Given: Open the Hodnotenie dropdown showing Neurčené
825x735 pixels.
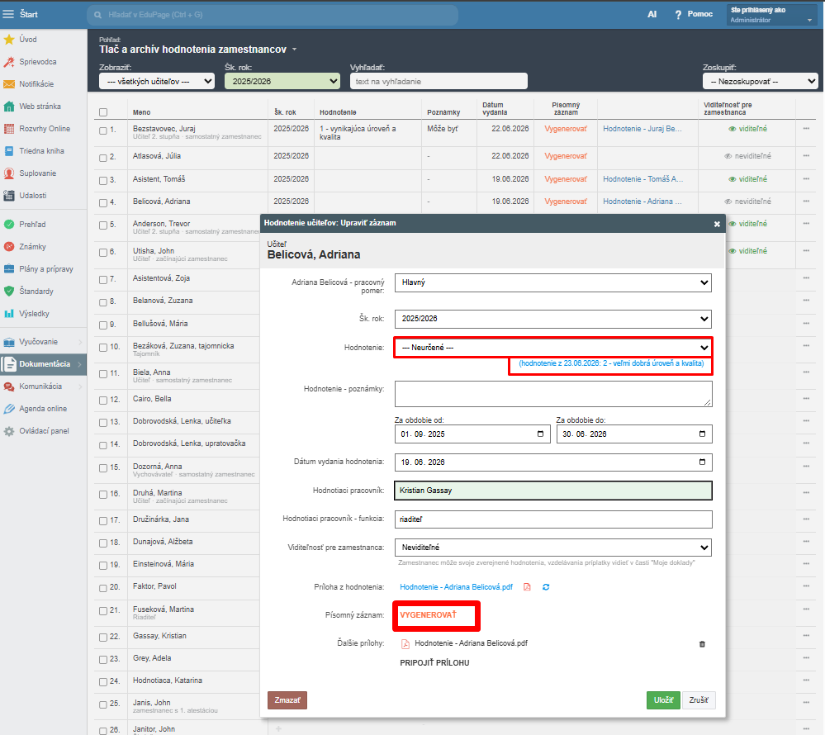Looking at the screenshot, I should tap(553, 348).
